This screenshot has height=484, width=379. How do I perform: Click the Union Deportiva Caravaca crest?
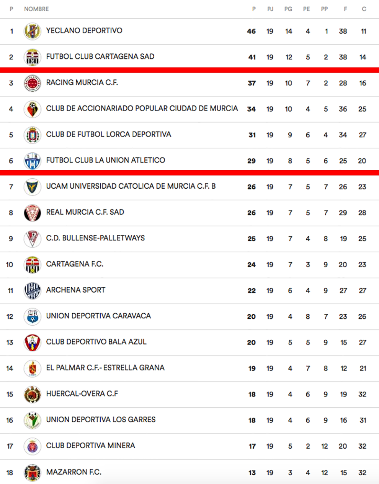tap(33, 317)
